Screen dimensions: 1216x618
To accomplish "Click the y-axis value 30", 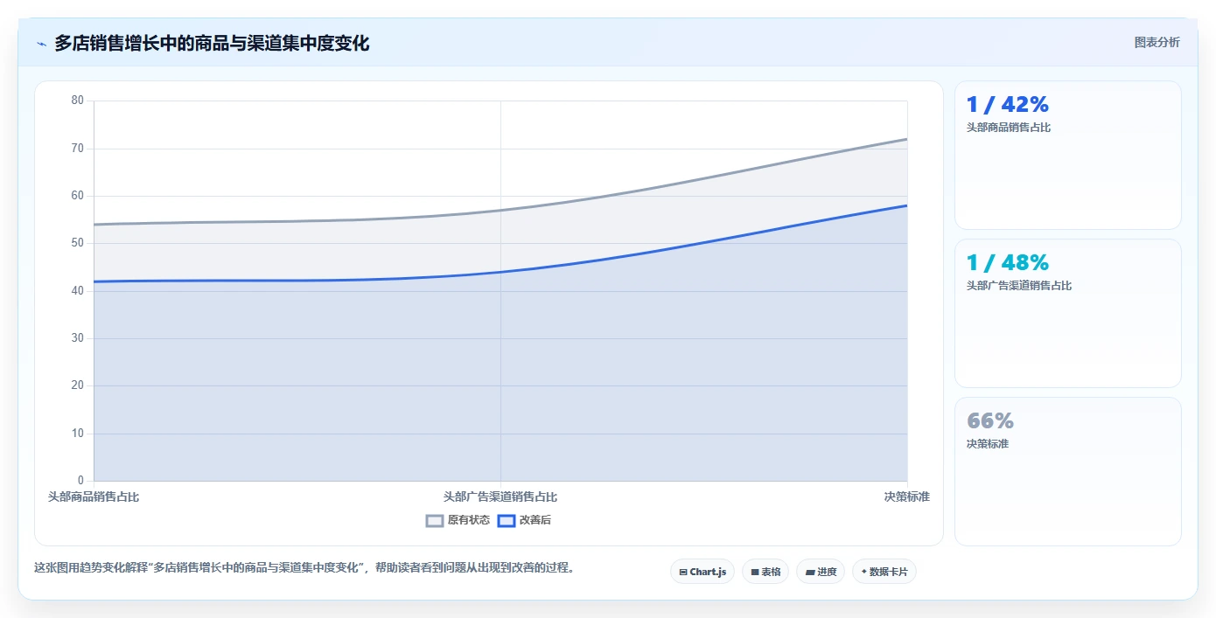I will point(78,338).
